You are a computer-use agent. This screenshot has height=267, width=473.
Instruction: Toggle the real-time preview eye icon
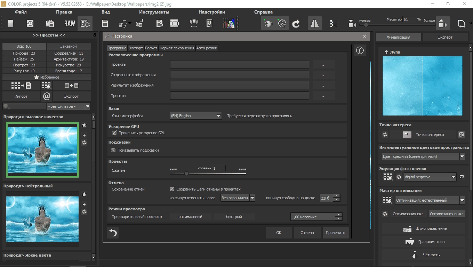point(267,23)
